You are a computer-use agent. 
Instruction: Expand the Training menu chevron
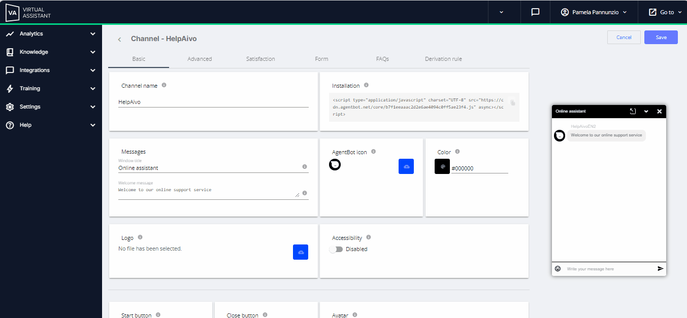(92, 89)
